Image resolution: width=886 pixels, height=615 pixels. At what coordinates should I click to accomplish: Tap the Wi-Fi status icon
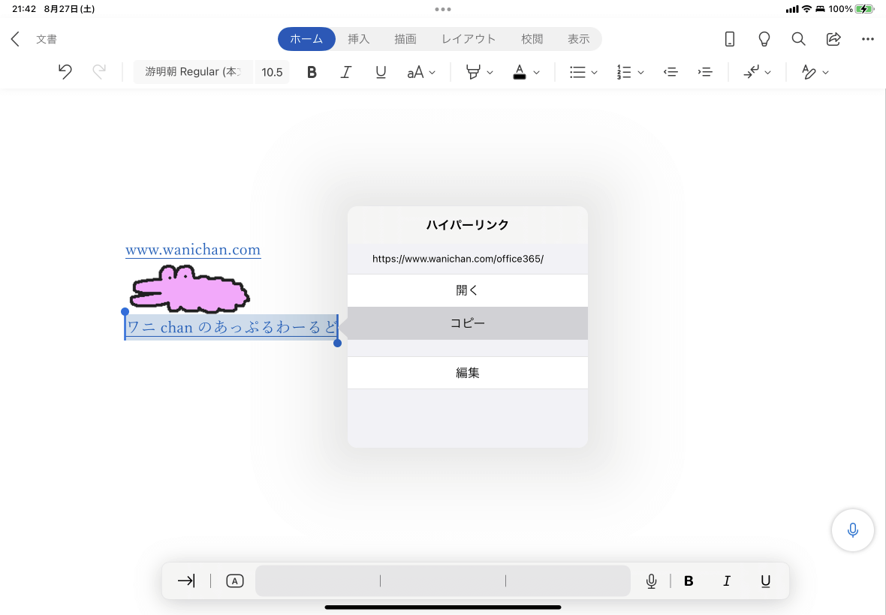[806, 9]
